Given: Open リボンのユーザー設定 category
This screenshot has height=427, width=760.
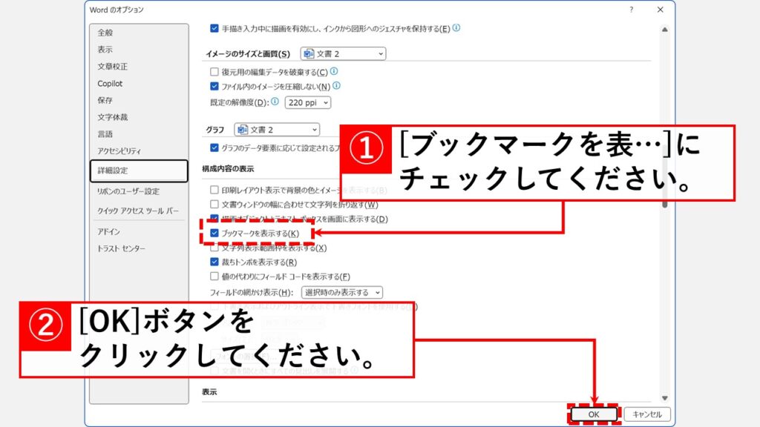Looking at the screenshot, I should pyautogui.click(x=128, y=191).
